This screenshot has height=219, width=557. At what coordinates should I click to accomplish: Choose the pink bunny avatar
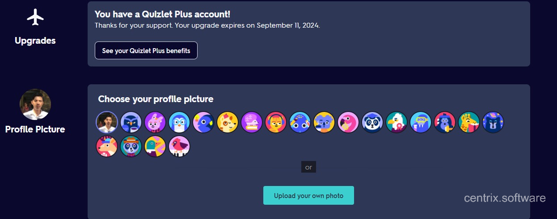point(155,122)
